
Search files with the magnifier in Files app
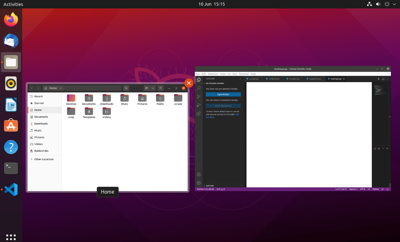point(126,88)
